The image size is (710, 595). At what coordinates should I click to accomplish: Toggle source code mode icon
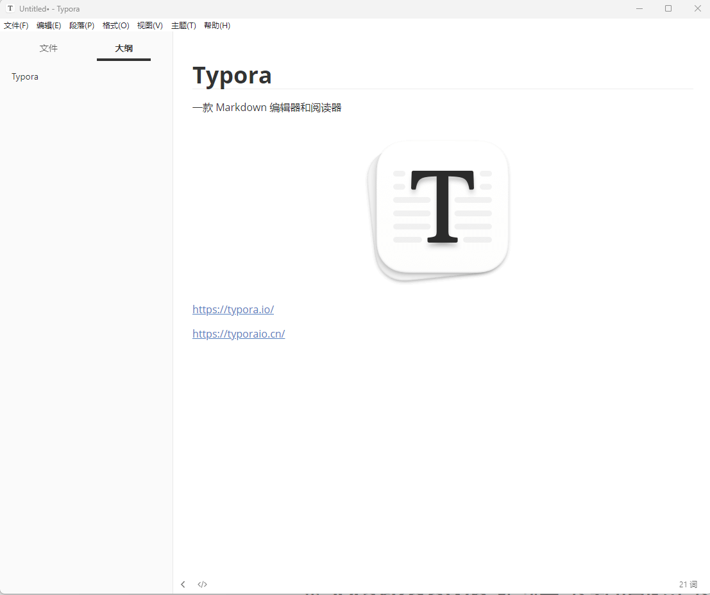point(203,584)
